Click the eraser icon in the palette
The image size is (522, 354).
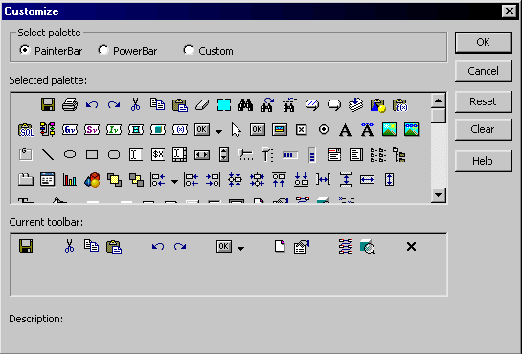tap(202, 104)
